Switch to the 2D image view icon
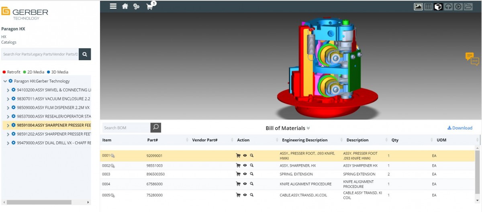Viewport: 482px width, 212px height. 418,7
